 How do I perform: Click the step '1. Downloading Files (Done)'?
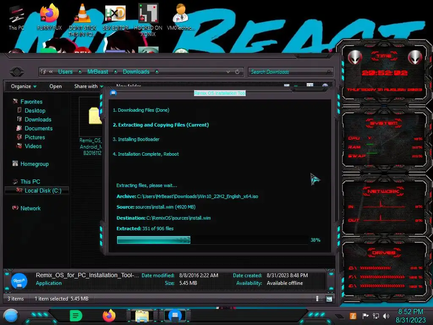click(141, 110)
